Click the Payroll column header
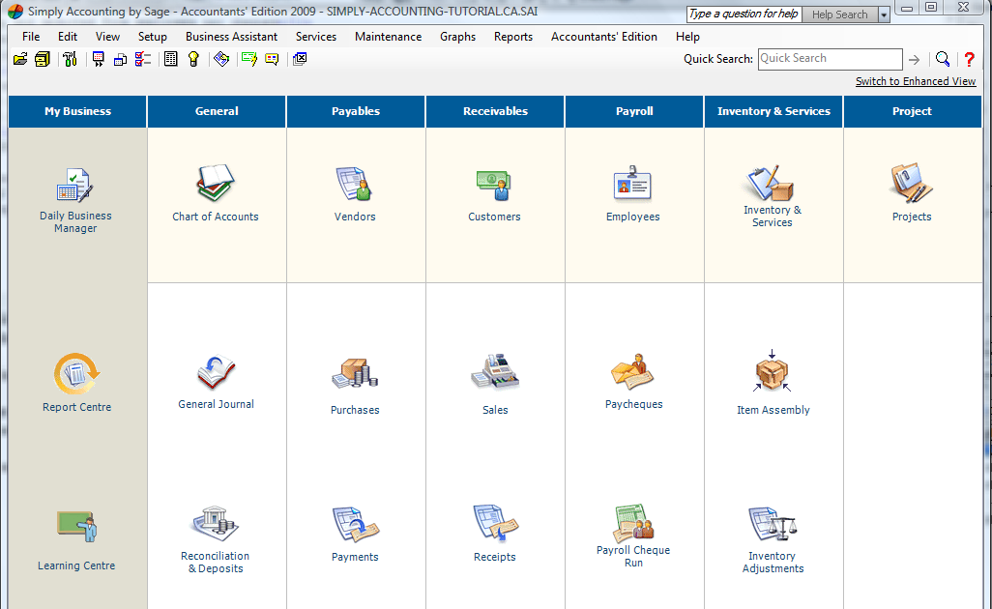The height and width of the screenshot is (609, 992). [634, 111]
